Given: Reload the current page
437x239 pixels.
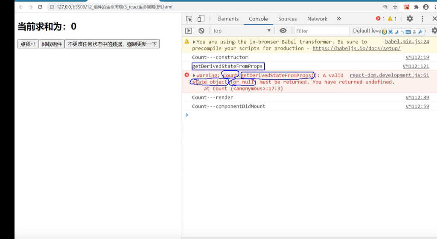Looking at the screenshot, I should [40, 7].
